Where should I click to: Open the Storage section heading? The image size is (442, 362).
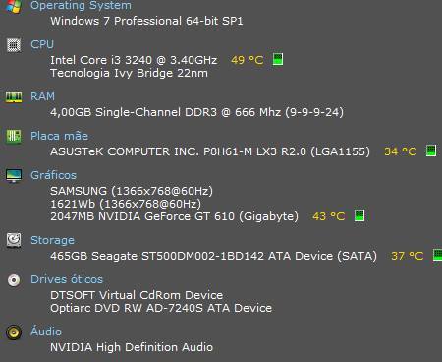(x=52, y=240)
